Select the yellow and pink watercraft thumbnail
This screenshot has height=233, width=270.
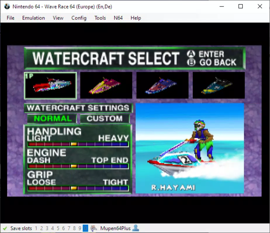[x=106, y=85]
